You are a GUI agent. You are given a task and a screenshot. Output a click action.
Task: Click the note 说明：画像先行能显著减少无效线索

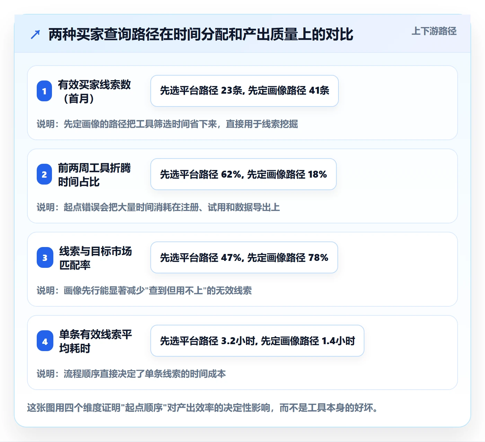pyautogui.click(x=144, y=290)
